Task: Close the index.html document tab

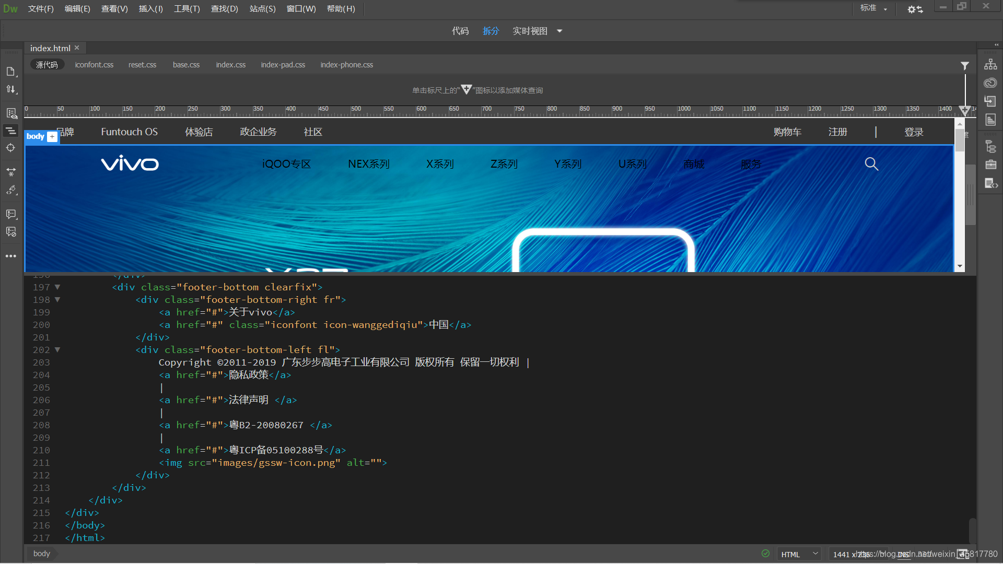Action: pos(77,48)
